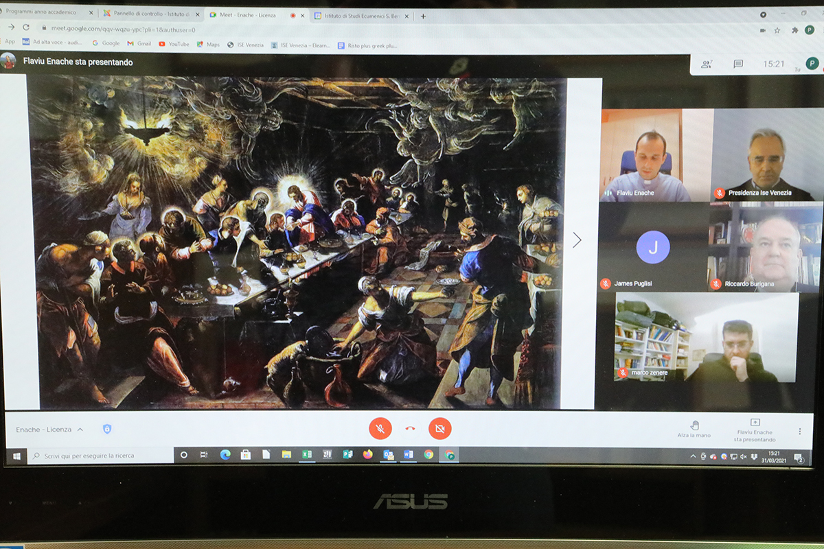Switch to Pannello di controllo tab

point(150,14)
